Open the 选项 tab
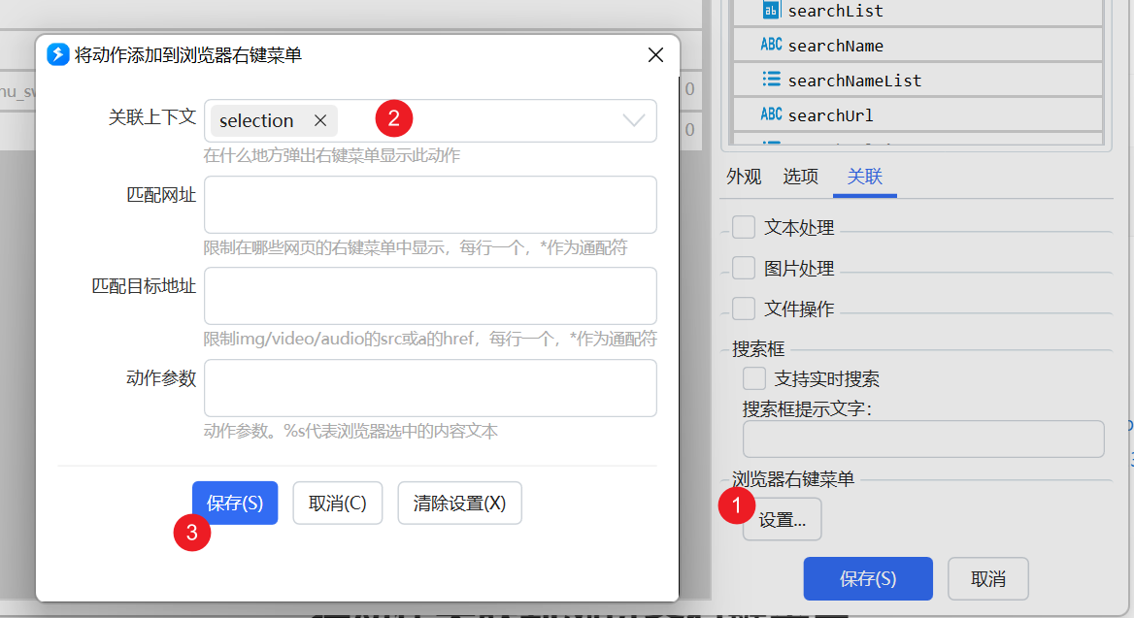 [x=801, y=177]
